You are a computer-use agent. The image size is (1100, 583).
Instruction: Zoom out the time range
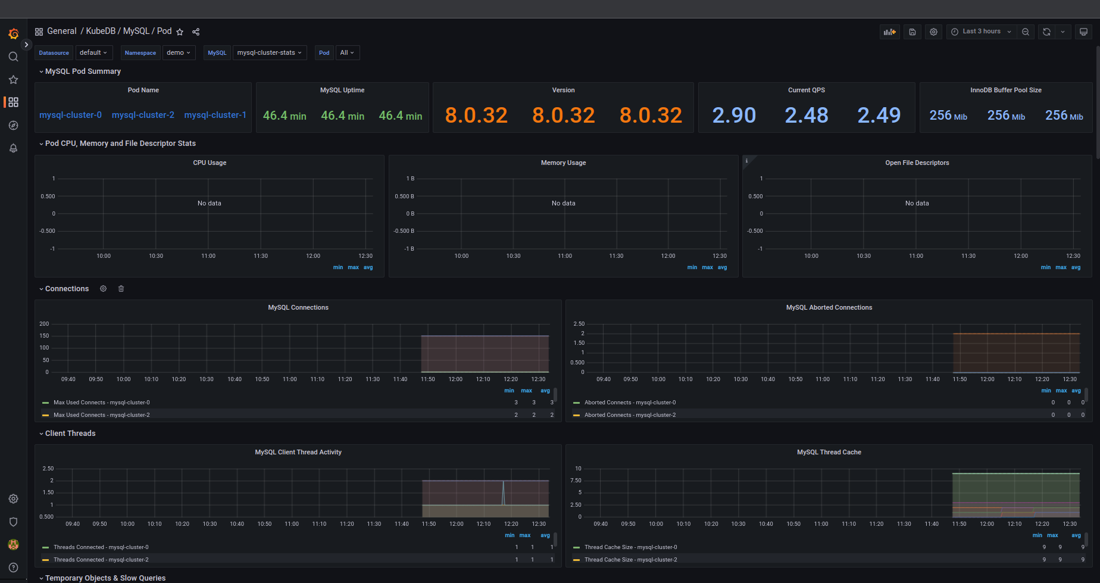1025,32
